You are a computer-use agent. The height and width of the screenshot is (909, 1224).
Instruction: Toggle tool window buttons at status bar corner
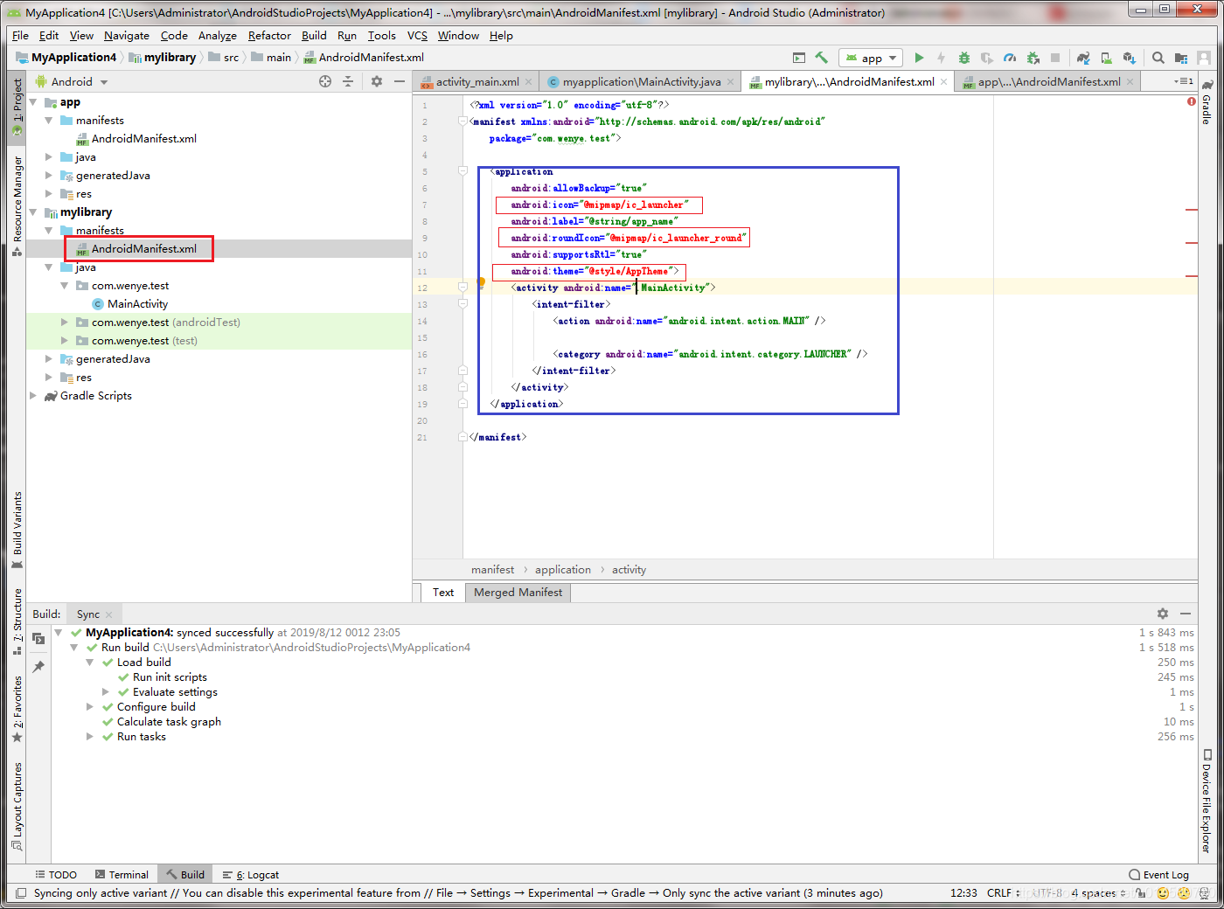point(21,893)
